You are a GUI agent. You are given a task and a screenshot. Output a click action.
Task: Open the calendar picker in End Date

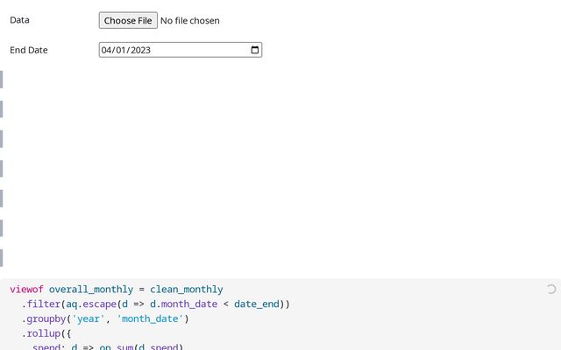[x=255, y=50]
